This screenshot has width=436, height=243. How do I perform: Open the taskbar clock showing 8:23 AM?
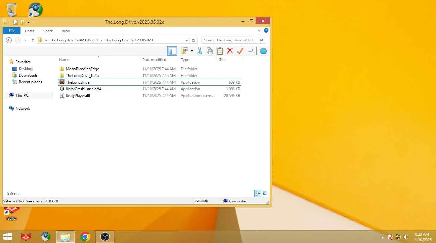pyautogui.click(x=422, y=237)
